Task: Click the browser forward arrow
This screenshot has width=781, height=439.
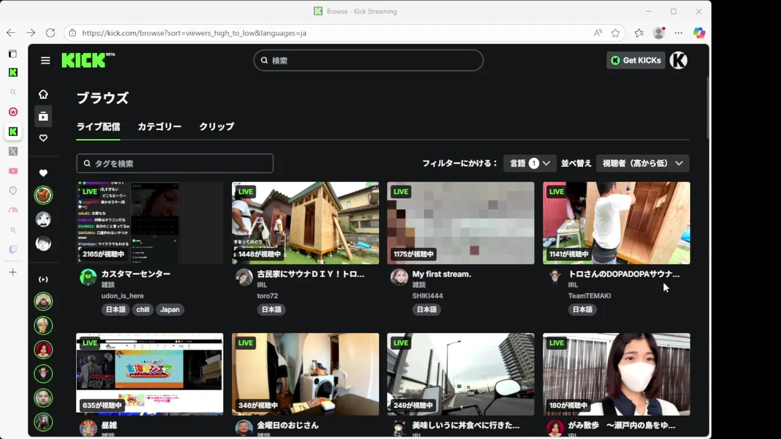Action: tap(31, 33)
